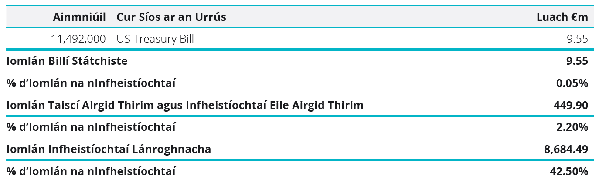This screenshot has width=599, height=193.
Task: Select the teal divider below 8,684.49 row
Action: coord(299,160)
